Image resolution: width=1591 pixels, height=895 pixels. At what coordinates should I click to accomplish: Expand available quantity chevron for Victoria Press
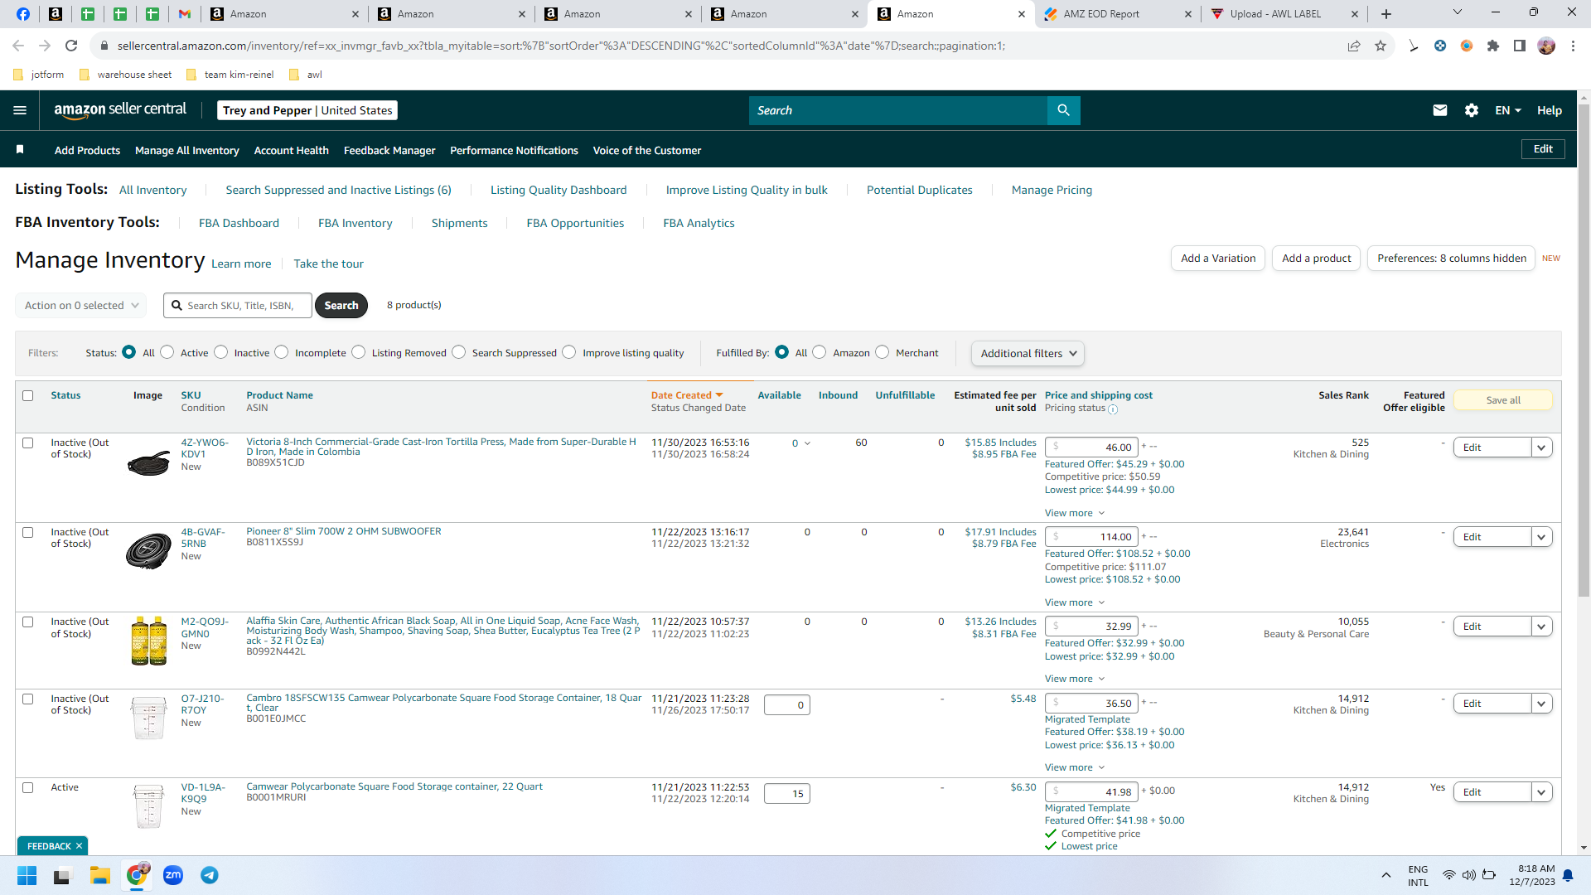tap(807, 443)
